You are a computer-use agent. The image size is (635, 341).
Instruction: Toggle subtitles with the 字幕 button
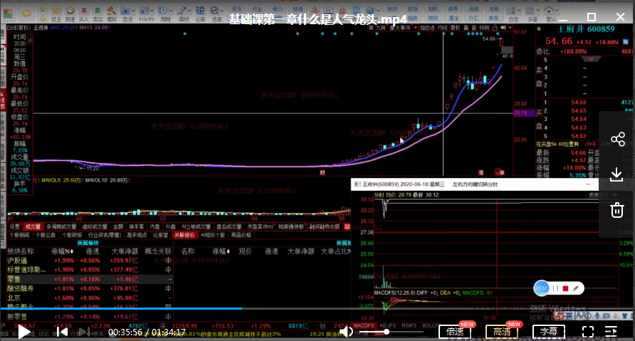548,331
